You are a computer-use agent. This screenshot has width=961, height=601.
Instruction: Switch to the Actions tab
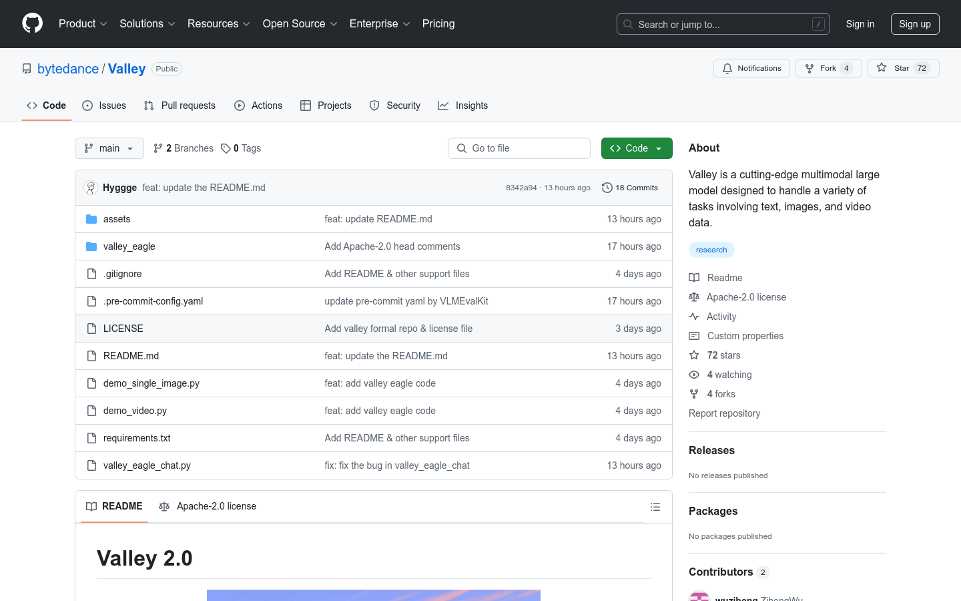point(258,106)
